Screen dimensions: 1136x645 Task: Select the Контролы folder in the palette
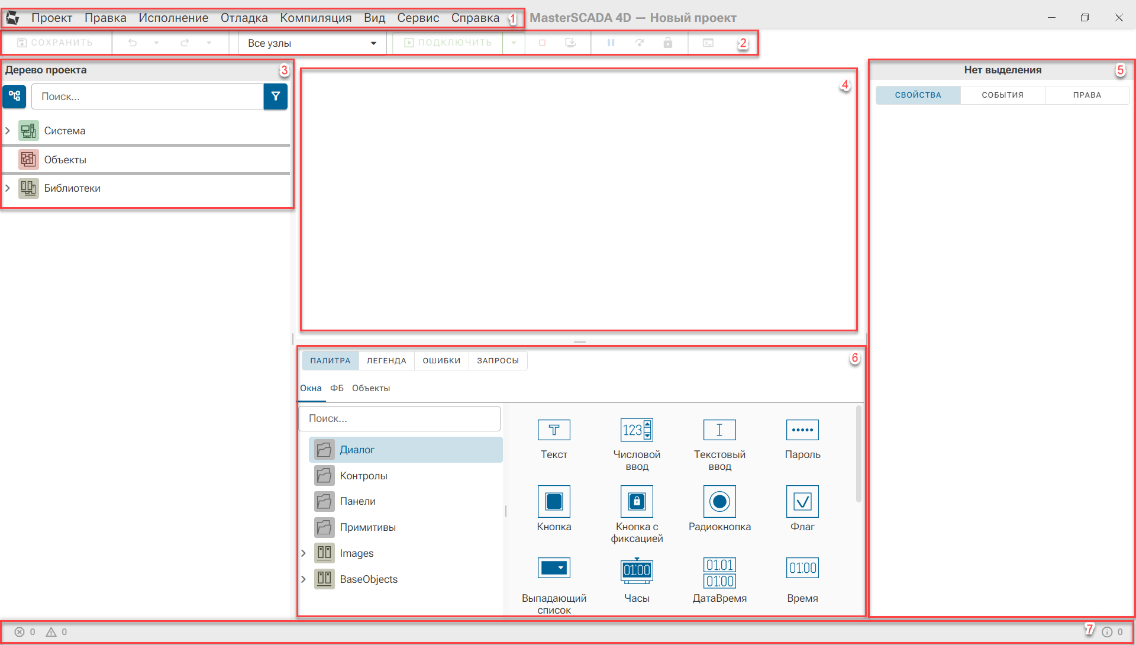tap(363, 476)
